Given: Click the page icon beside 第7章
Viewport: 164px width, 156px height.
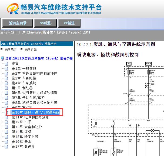Looking at the screenshot, I should (6, 98).
